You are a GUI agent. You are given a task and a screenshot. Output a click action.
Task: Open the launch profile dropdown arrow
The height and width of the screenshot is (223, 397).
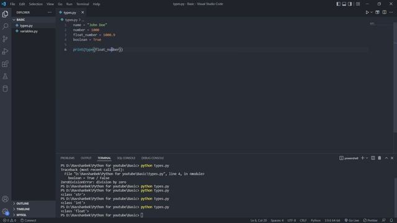pyautogui.click(x=367, y=158)
